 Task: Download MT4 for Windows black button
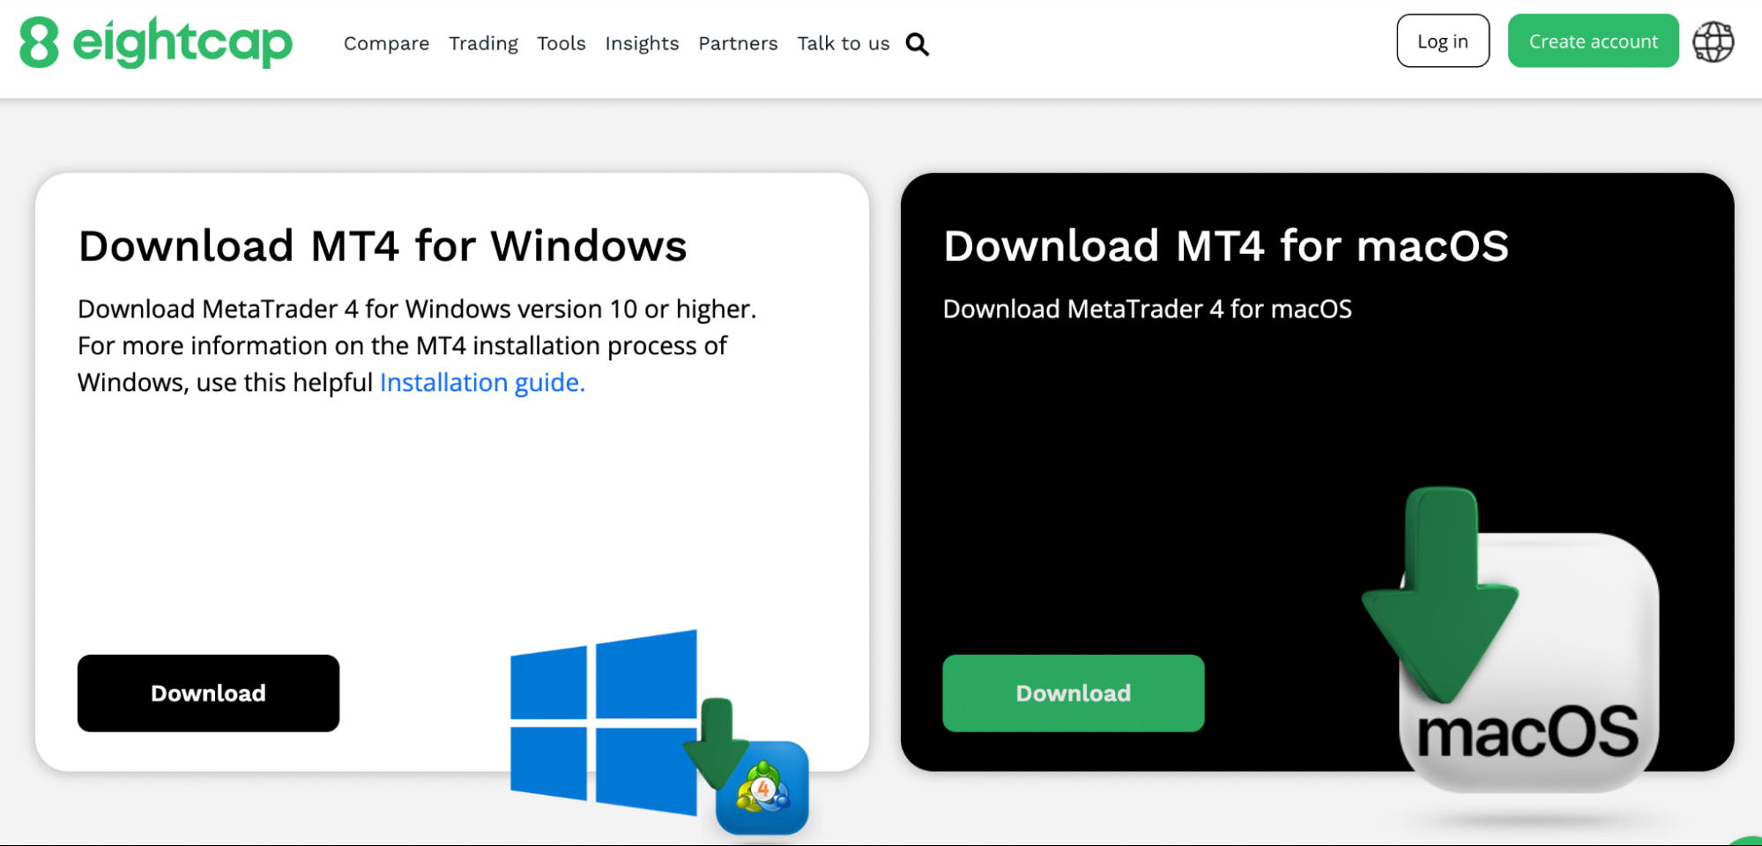(208, 693)
